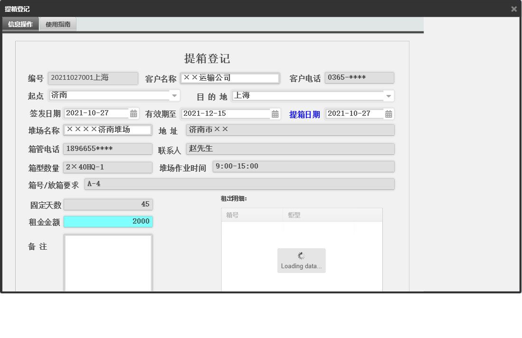Select the cyan highlighted 租金金额 field
This screenshot has width=522, height=338.
point(108,221)
